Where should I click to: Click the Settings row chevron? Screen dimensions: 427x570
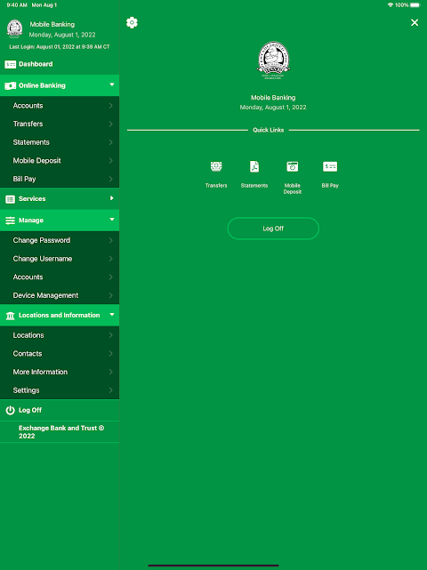[x=111, y=390]
